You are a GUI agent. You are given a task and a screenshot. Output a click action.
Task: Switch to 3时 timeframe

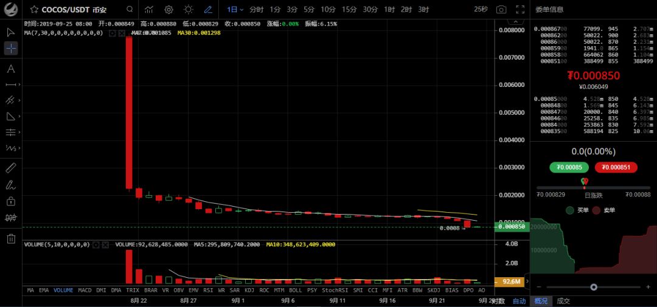pyautogui.click(x=423, y=9)
